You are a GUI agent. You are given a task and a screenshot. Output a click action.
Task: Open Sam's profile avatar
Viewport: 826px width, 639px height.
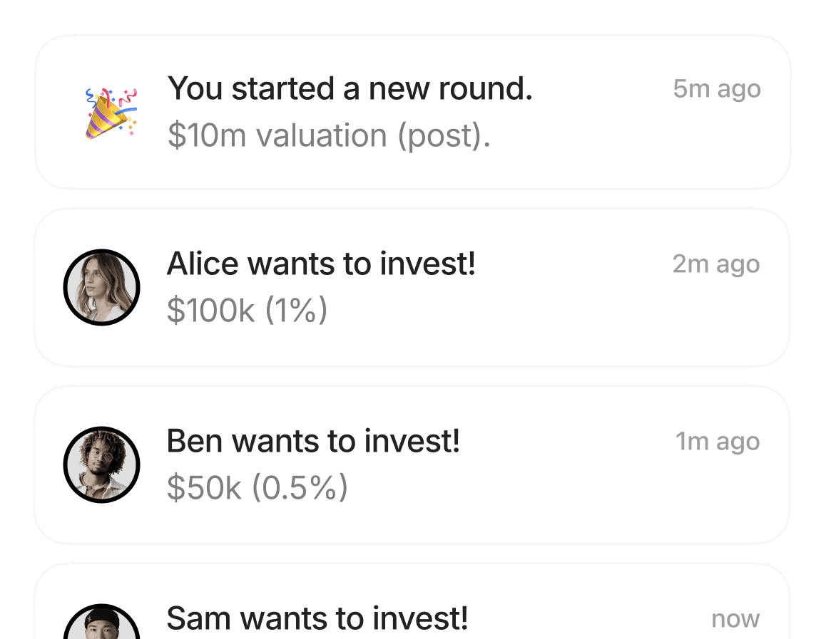[x=102, y=621]
